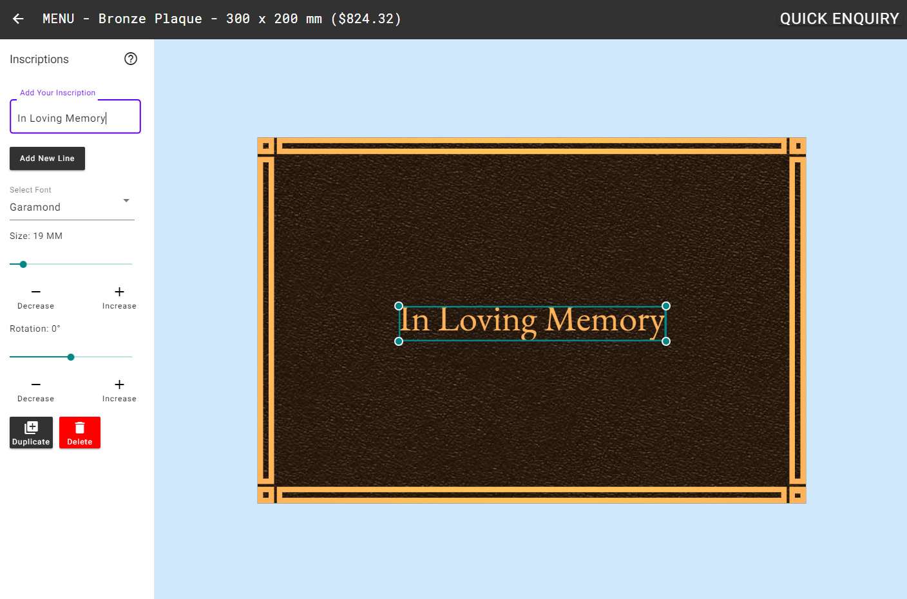Select the 'In Loving Memory' text on plaque
The height and width of the screenshot is (599, 907).
click(532, 321)
